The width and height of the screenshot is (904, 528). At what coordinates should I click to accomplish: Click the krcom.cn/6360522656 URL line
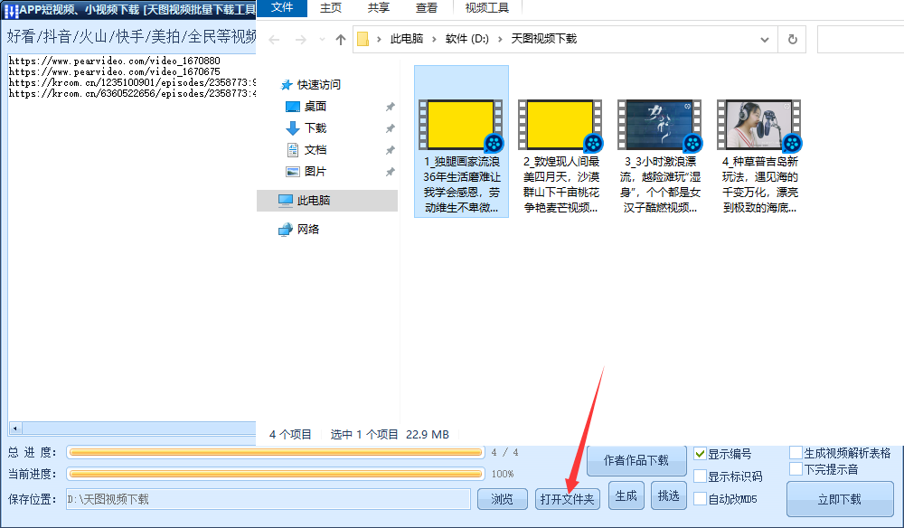132,93
